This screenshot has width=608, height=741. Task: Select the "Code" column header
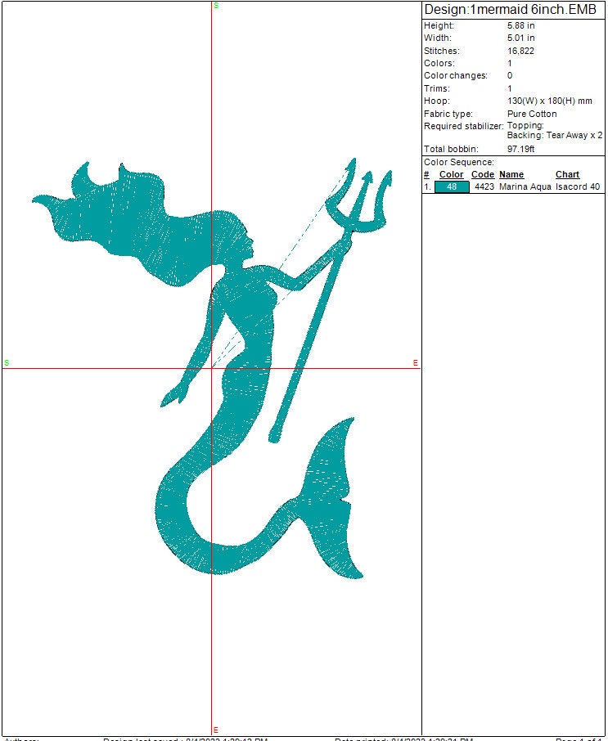tap(483, 174)
